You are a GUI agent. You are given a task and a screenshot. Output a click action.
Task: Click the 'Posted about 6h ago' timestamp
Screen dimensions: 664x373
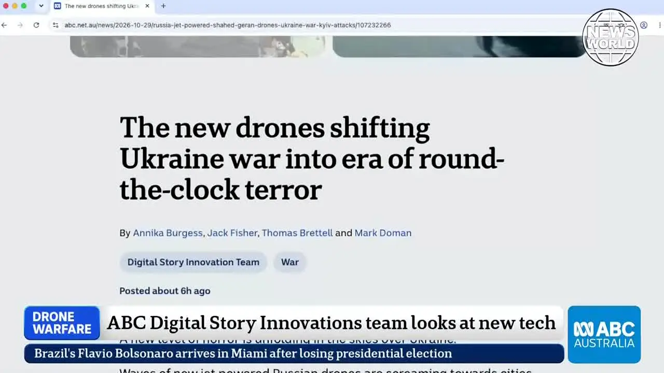[165, 291]
